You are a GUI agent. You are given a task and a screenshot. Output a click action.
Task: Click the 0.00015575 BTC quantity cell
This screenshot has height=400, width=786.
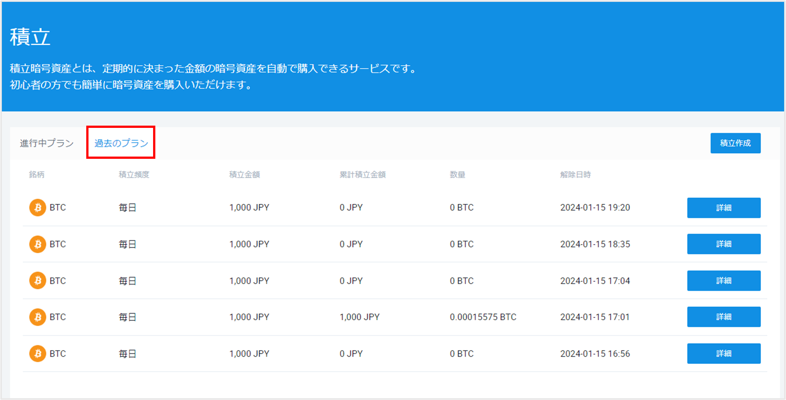[483, 317]
